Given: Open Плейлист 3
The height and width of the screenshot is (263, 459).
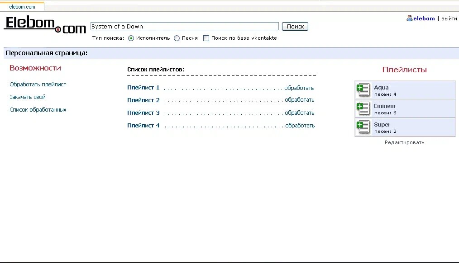Looking at the screenshot, I should [143, 113].
